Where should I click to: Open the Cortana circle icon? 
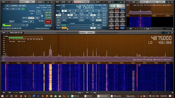11,96
